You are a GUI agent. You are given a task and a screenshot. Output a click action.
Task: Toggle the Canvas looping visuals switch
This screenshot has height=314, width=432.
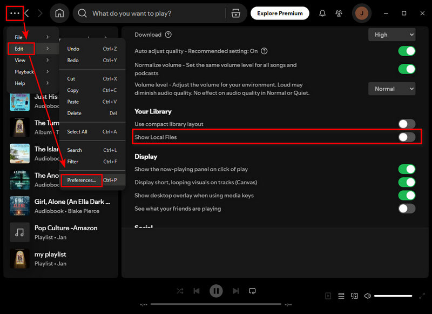[x=407, y=182]
